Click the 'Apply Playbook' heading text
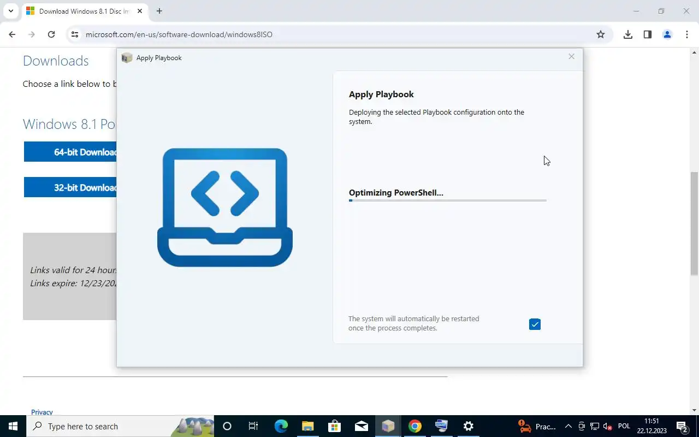The width and height of the screenshot is (699, 437). [x=381, y=95]
